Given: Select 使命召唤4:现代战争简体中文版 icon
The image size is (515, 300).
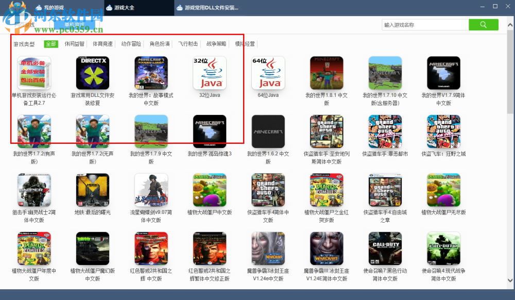Looking at the screenshot, I should click(443, 248).
